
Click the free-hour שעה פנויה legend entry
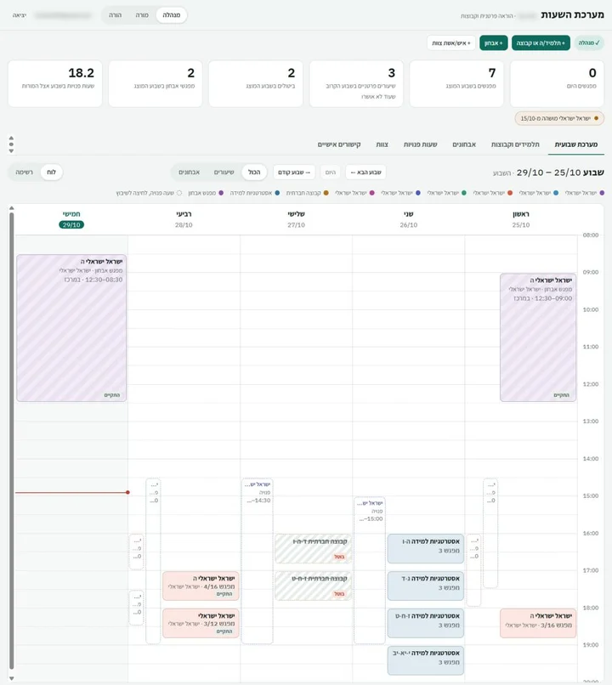pyautogui.click(x=149, y=193)
